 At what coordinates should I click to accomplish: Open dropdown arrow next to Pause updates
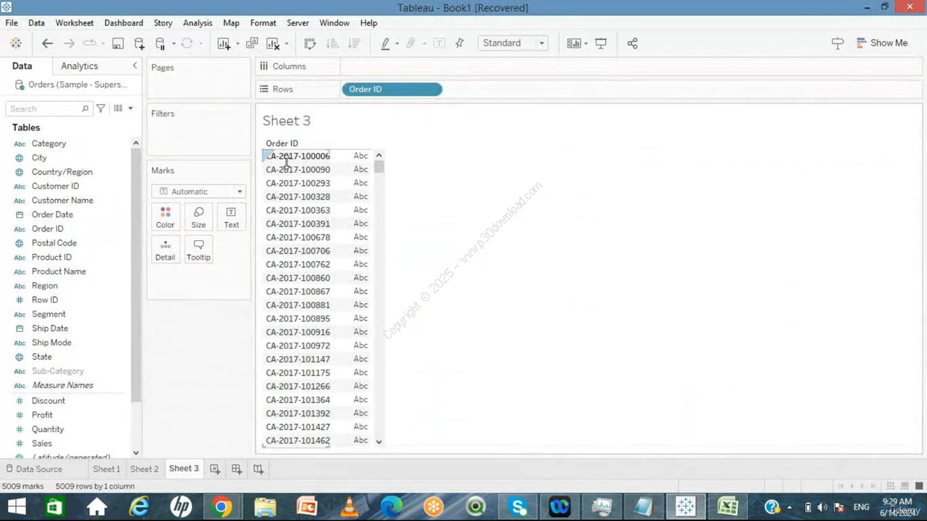coord(174,44)
